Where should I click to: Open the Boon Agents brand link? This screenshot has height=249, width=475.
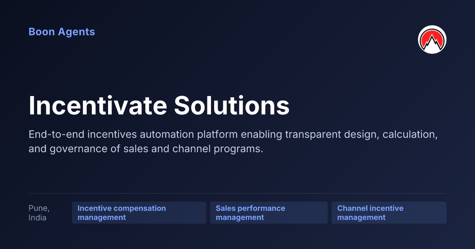(62, 32)
